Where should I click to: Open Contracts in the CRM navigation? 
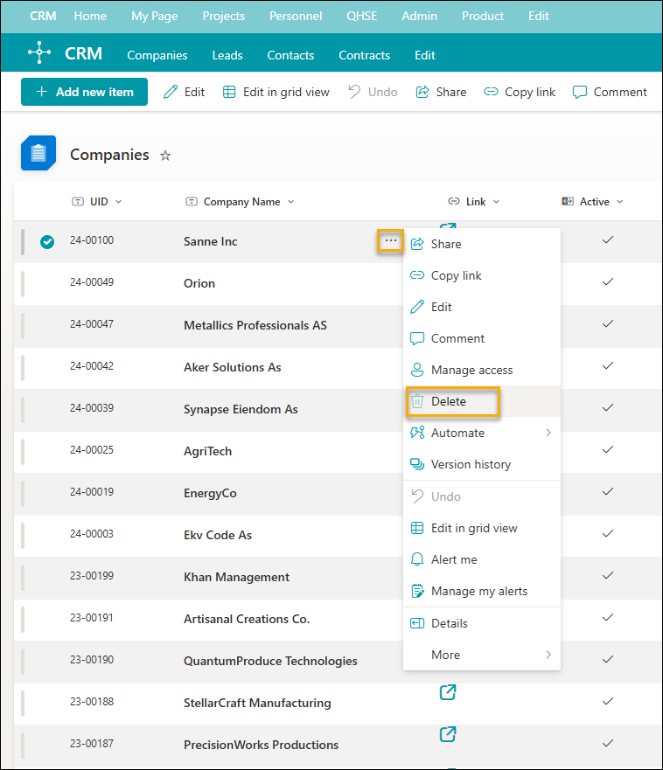[x=364, y=55]
